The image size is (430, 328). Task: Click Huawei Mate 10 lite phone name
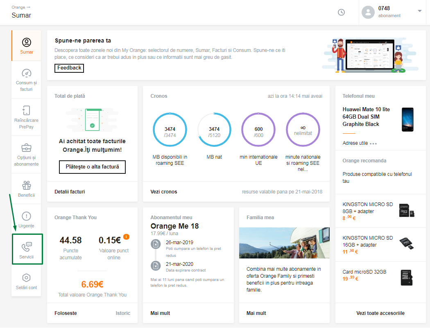pos(366,117)
